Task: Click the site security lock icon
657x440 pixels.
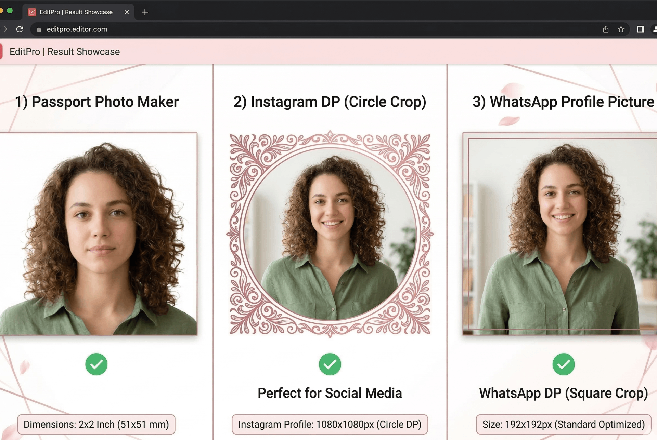Action: [x=39, y=29]
